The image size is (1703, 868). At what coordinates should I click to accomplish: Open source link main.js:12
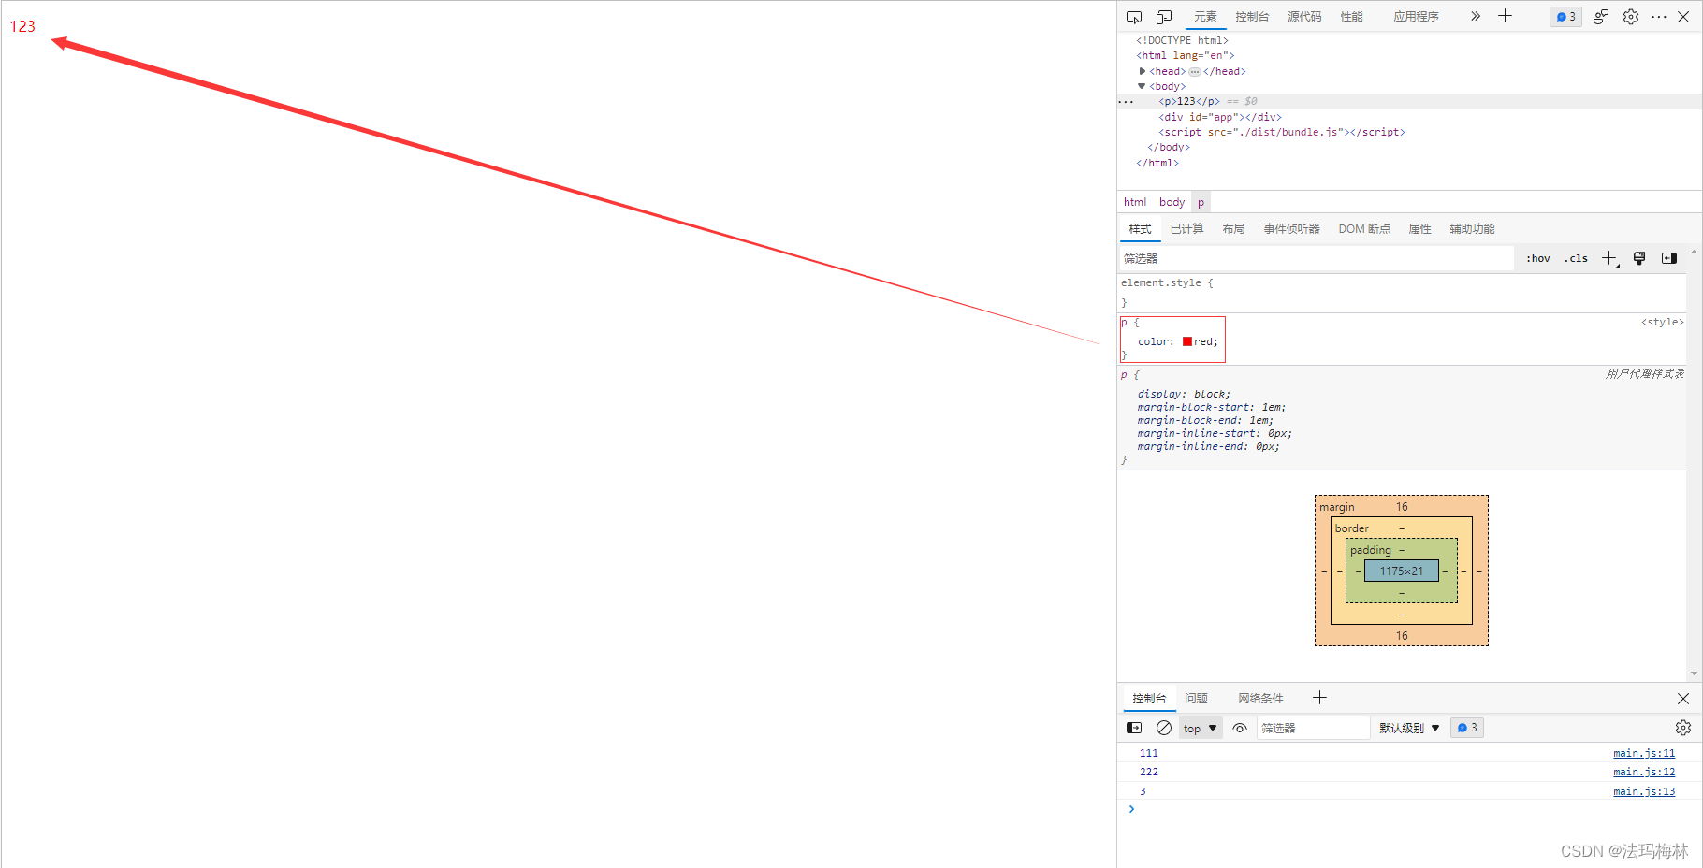point(1644,772)
